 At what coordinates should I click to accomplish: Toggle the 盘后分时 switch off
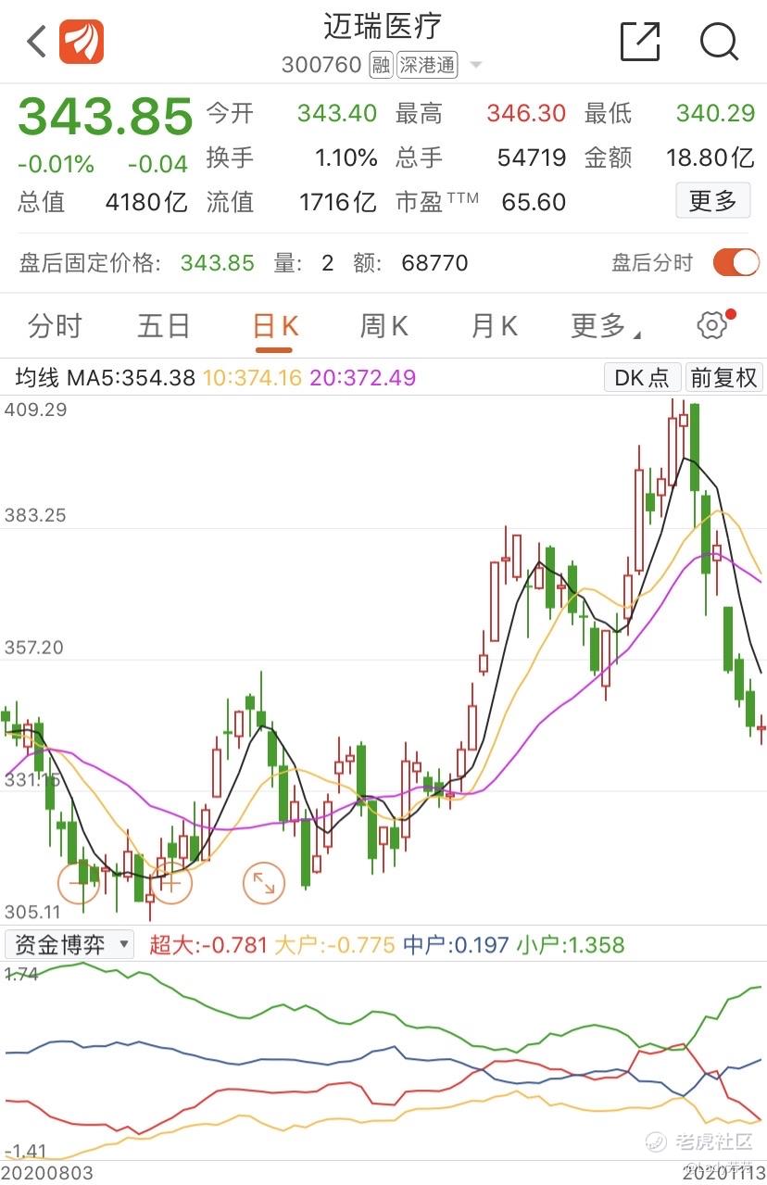(736, 262)
